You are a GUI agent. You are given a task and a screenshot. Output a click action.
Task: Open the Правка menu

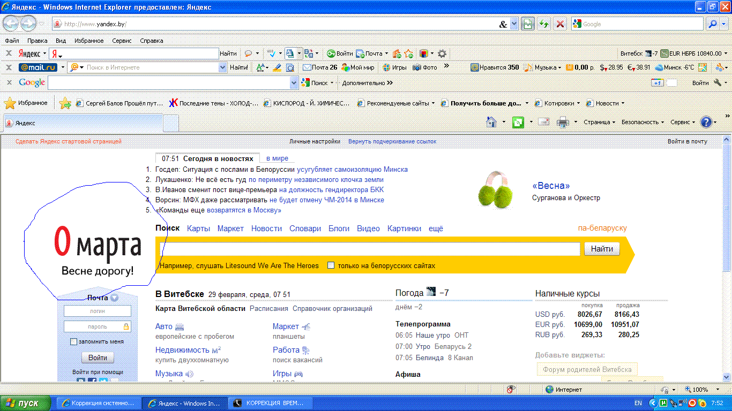38,41
